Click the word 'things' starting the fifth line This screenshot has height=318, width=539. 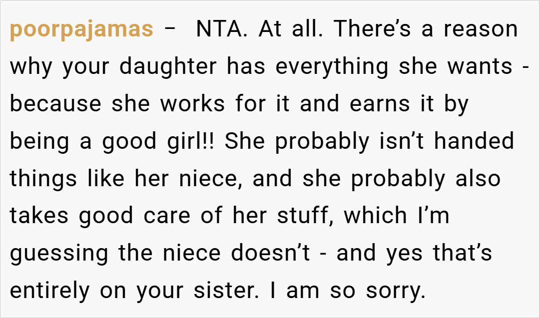[x=42, y=179]
